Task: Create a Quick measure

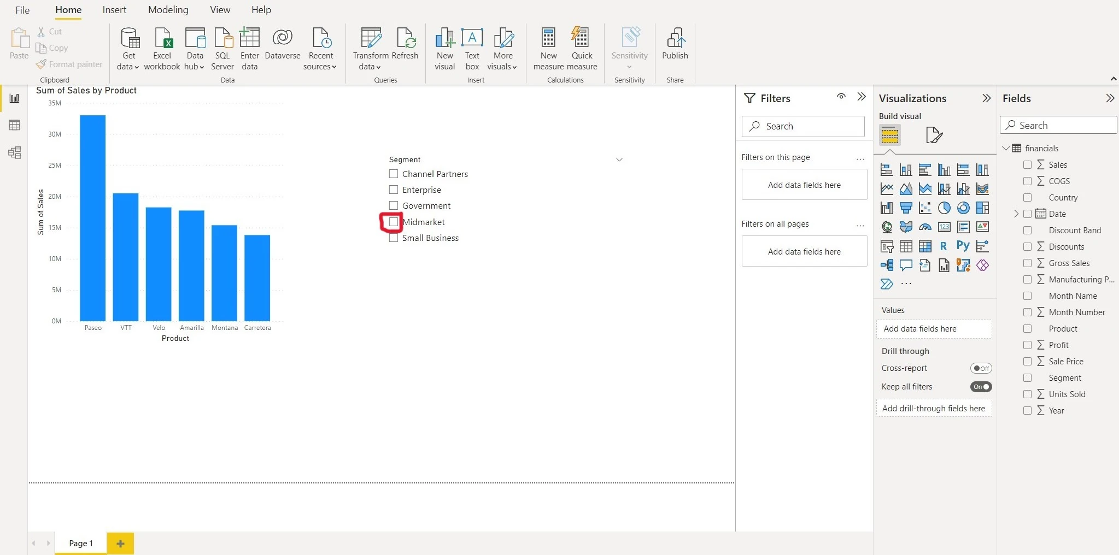Action: [x=582, y=49]
